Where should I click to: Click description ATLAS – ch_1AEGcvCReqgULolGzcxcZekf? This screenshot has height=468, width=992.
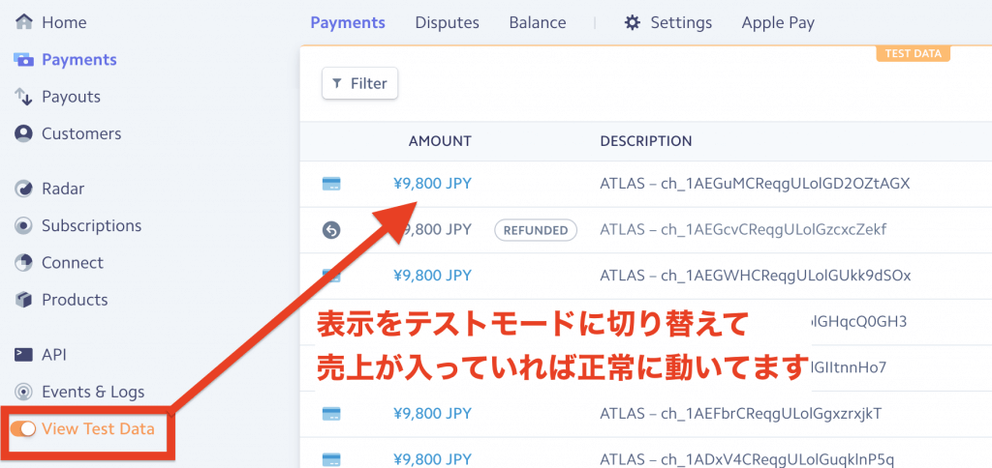(743, 230)
